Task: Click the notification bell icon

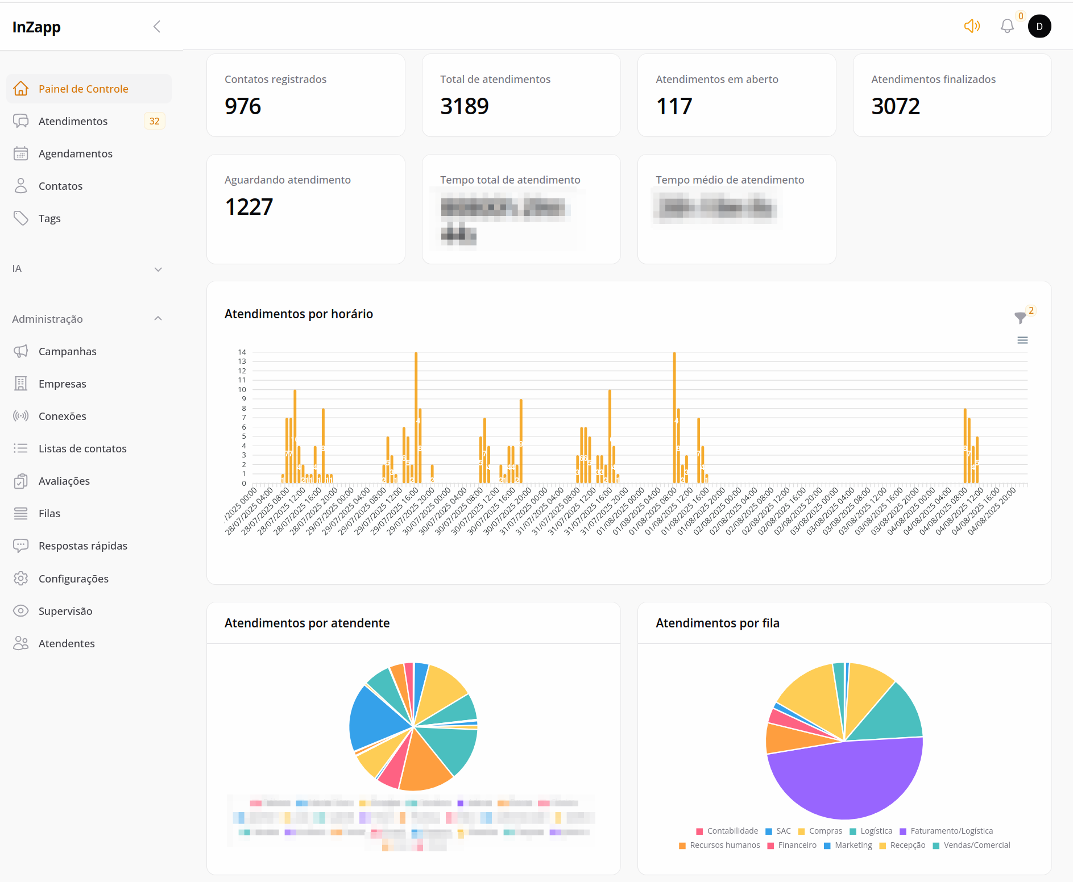Action: [x=1007, y=26]
